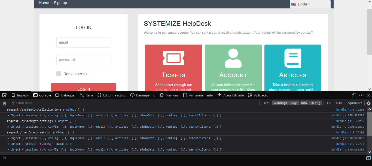Open the Debugger tab
This screenshot has height=166, width=372.
pyautogui.click(x=65, y=95)
